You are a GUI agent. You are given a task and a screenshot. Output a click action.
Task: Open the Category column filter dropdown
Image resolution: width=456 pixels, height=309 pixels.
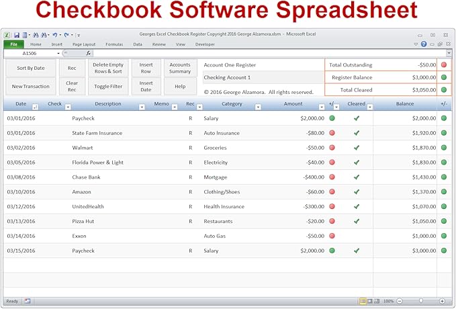coord(257,106)
